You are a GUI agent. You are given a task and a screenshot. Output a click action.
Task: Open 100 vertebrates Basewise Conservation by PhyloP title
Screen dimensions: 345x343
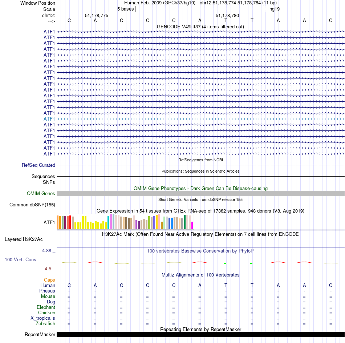tap(200, 251)
